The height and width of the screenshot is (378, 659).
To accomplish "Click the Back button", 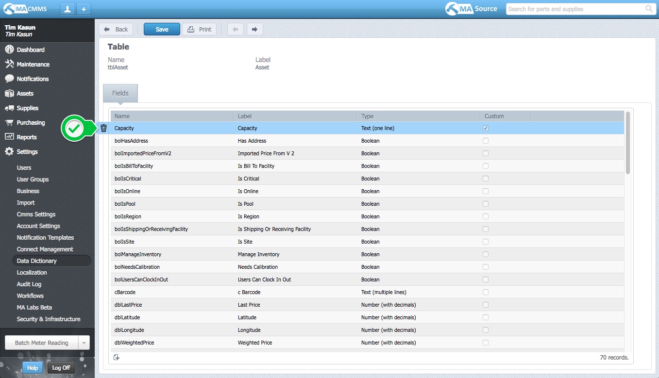I will pos(116,29).
